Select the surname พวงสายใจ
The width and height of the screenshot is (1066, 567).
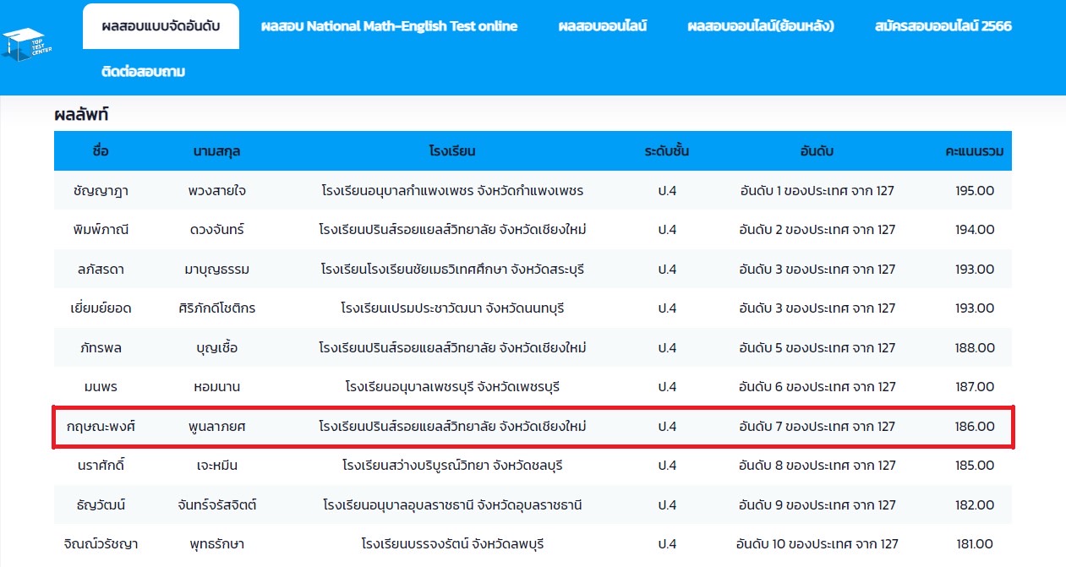[x=217, y=191]
